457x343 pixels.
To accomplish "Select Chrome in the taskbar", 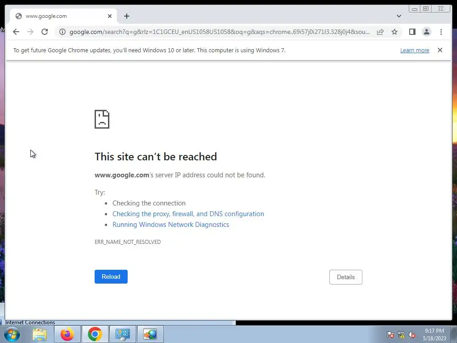I will (x=95, y=334).
